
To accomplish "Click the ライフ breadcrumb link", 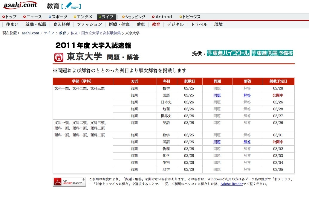I will tap(49, 33).
